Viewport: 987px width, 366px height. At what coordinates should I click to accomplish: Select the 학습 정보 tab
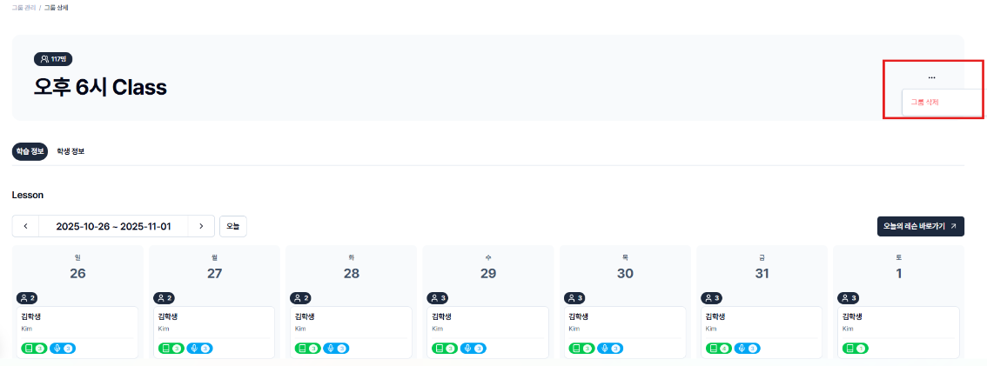pyautogui.click(x=30, y=151)
